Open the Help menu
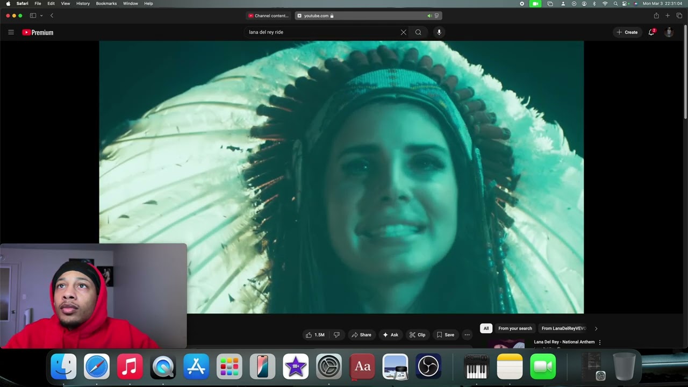This screenshot has height=387, width=688. tap(148, 4)
